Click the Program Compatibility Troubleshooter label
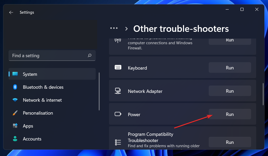Image resolution: width=268 pixels, height=156 pixels. pos(151,137)
